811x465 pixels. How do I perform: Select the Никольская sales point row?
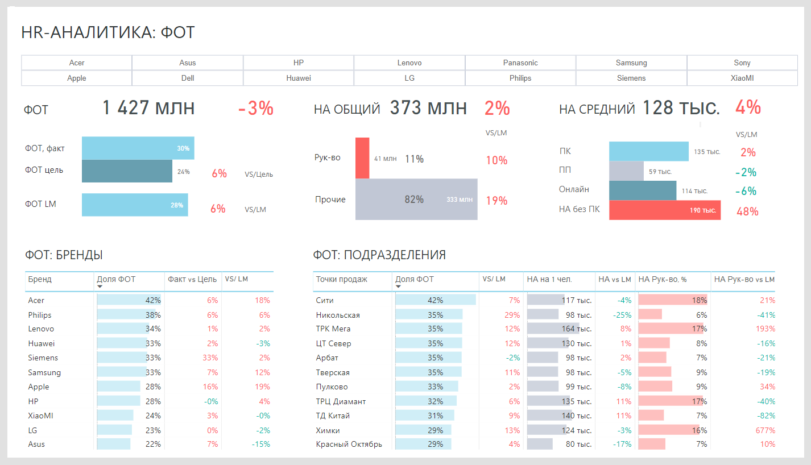click(x=544, y=315)
